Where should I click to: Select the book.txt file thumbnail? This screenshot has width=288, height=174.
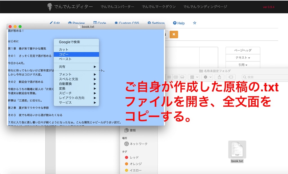(x=237, y=150)
